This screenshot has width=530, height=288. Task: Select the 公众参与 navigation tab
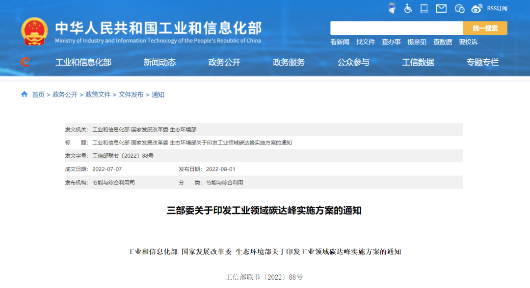[353, 62]
